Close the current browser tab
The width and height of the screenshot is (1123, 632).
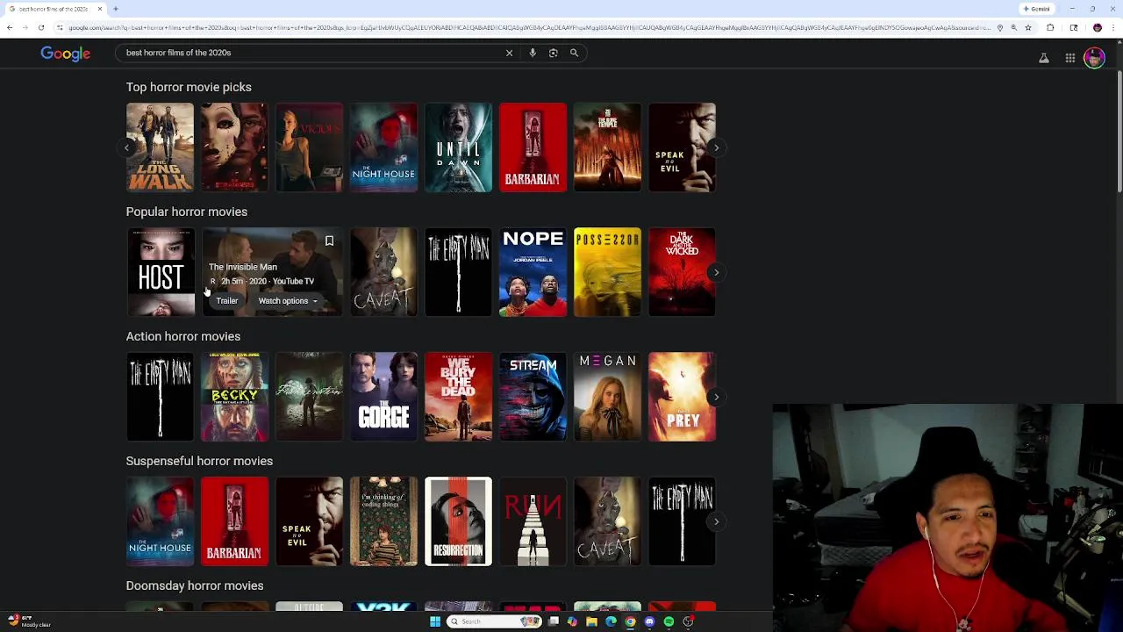100,9
